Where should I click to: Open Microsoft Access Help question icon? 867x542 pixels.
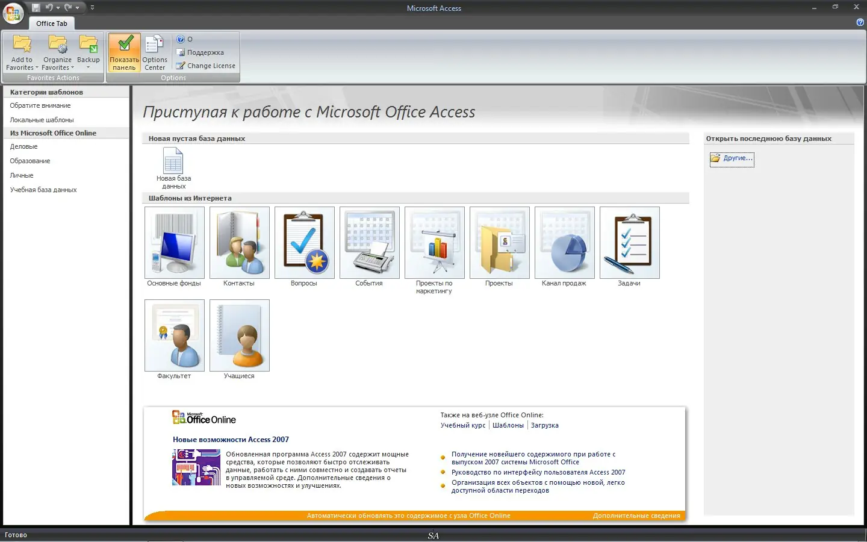[860, 22]
